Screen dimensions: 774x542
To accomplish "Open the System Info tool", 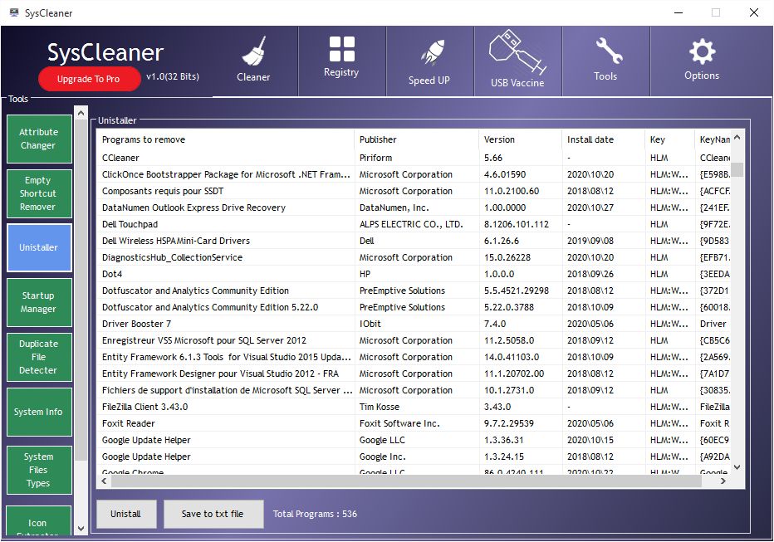I will (39, 412).
